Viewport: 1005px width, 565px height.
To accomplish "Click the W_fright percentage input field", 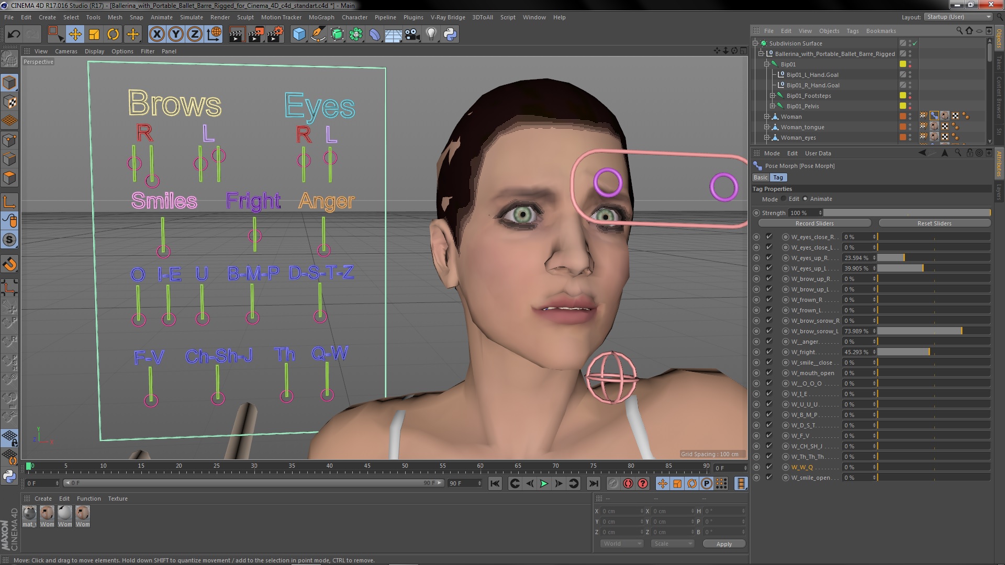I will point(856,352).
